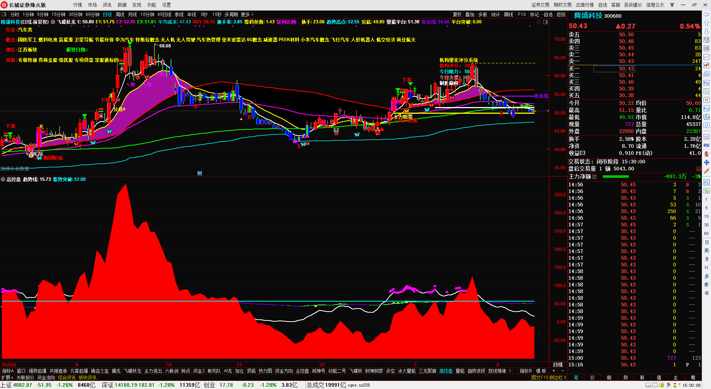Click the red-green signal arrows in status bar
Image resolution: width=711 pixels, height=389 pixels.
tap(675, 385)
